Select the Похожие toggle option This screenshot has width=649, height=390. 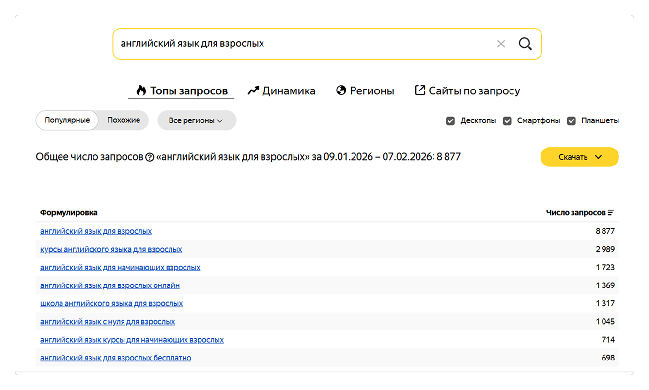(124, 120)
